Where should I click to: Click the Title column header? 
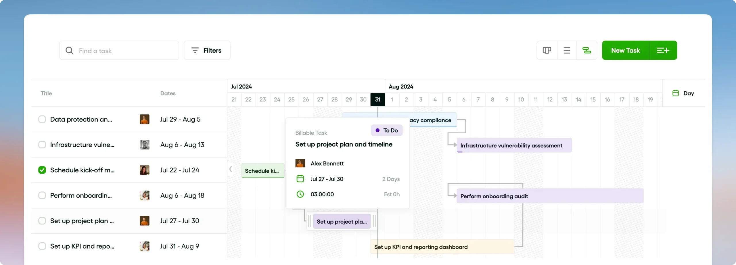(x=46, y=93)
